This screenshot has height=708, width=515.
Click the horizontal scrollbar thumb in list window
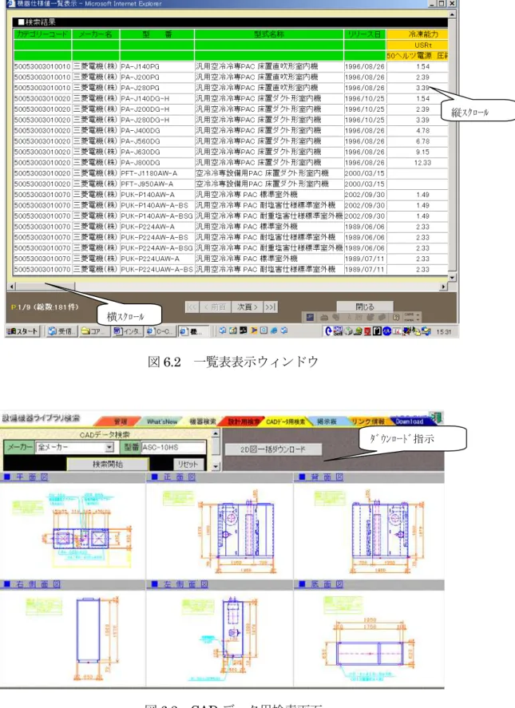pyautogui.click(x=46, y=287)
